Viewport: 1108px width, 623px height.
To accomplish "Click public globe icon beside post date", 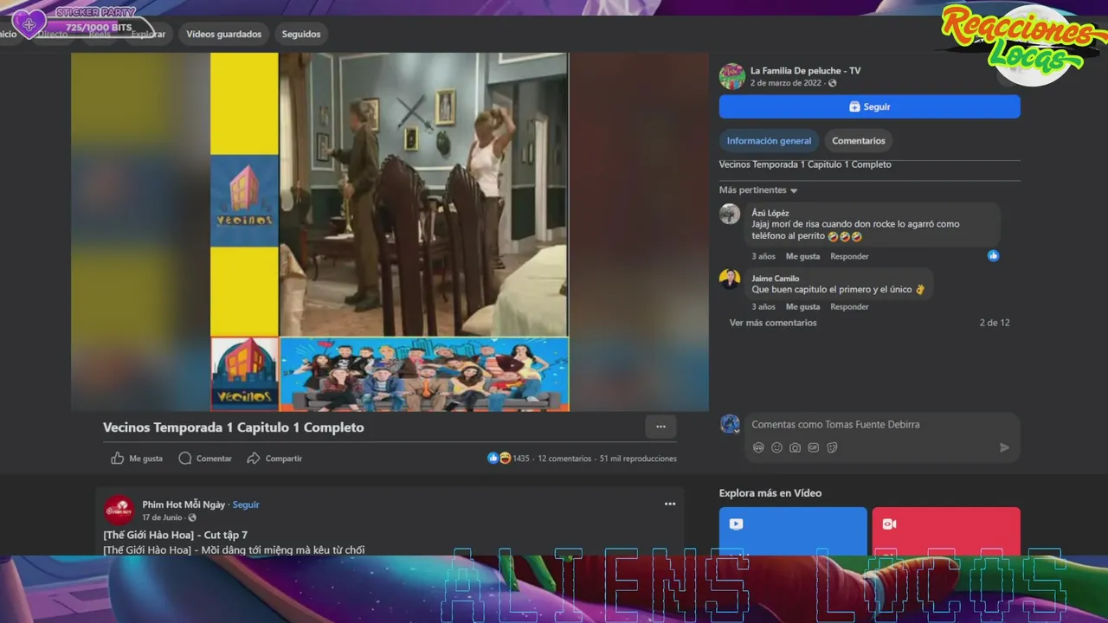I will pyautogui.click(x=833, y=83).
